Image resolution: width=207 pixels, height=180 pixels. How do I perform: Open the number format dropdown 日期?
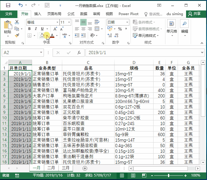point(127,22)
